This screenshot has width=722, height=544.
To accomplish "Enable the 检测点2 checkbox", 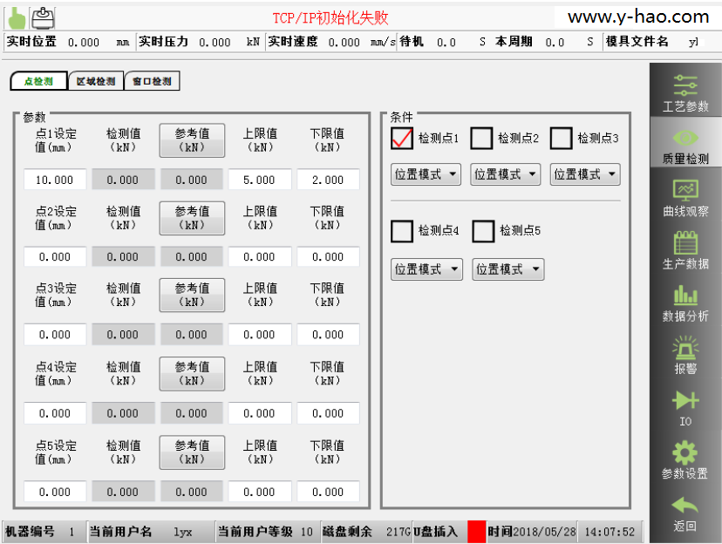I will (481, 138).
